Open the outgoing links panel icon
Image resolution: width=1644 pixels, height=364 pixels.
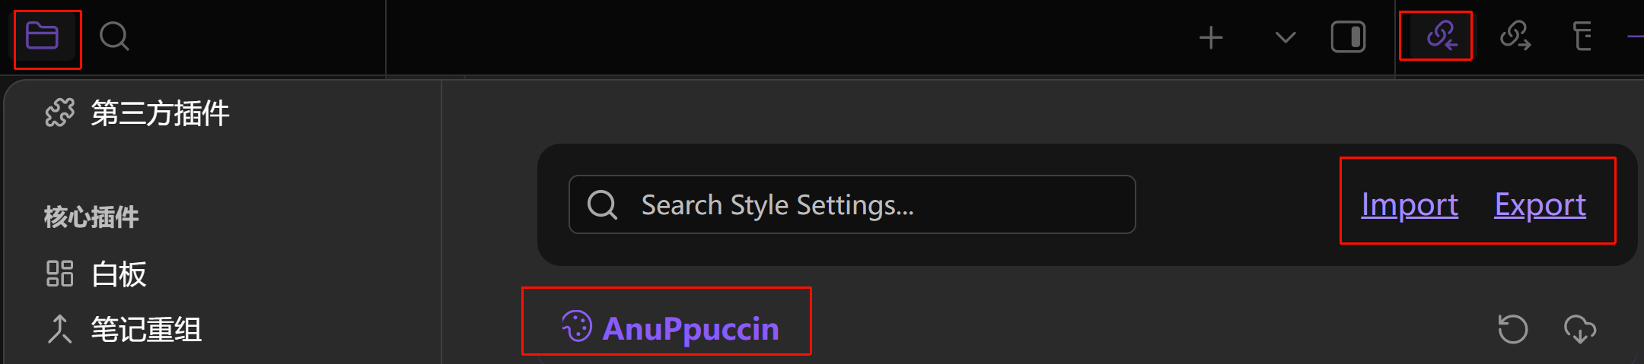[x=1515, y=36]
